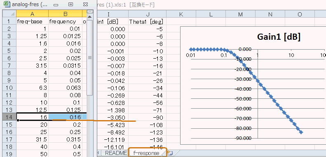Select row 19 header
The height and width of the screenshot is (157, 326).
tap(9, 154)
